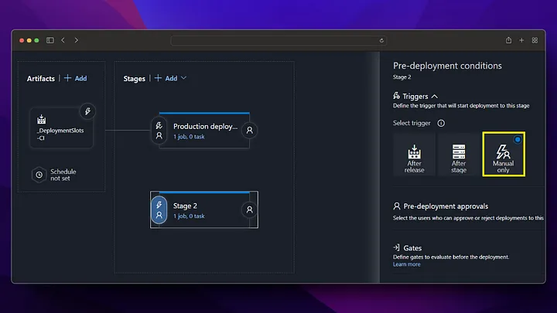Viewport: 557px width, 313px height.
Task: Open pre-deployment conditions of Production deploy stage
Action: pos(159,131)
